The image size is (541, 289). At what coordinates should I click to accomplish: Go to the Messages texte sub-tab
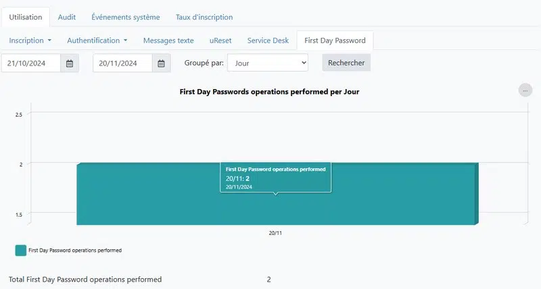click(x=168, y=41)
